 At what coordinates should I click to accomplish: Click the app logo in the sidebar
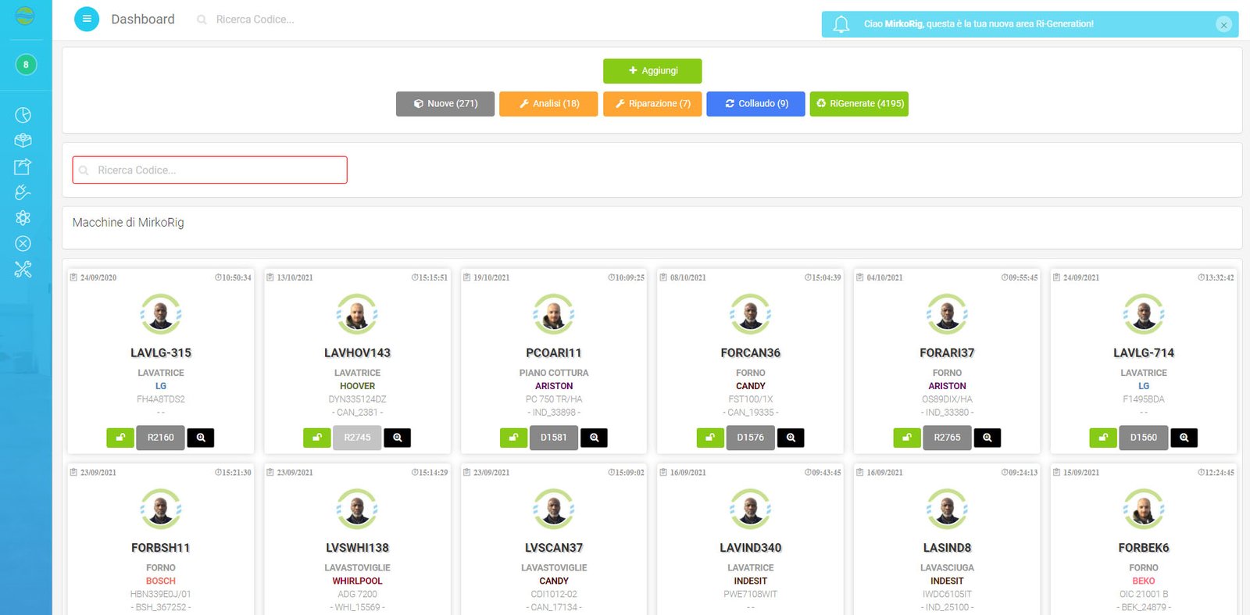click(x=25, y=16)
